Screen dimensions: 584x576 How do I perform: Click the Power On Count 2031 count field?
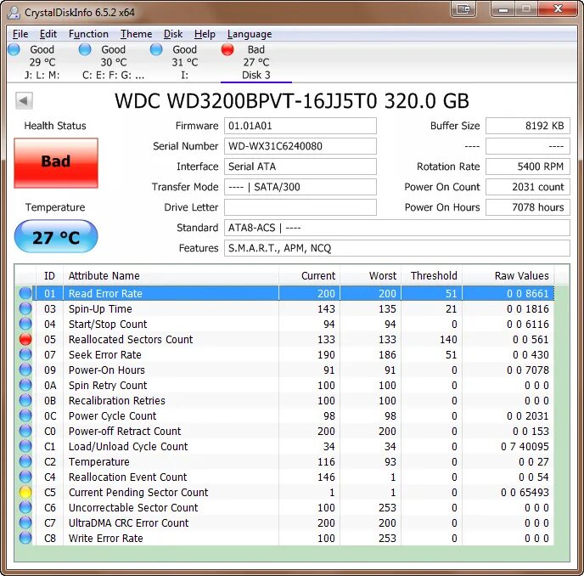pos(528,187)
